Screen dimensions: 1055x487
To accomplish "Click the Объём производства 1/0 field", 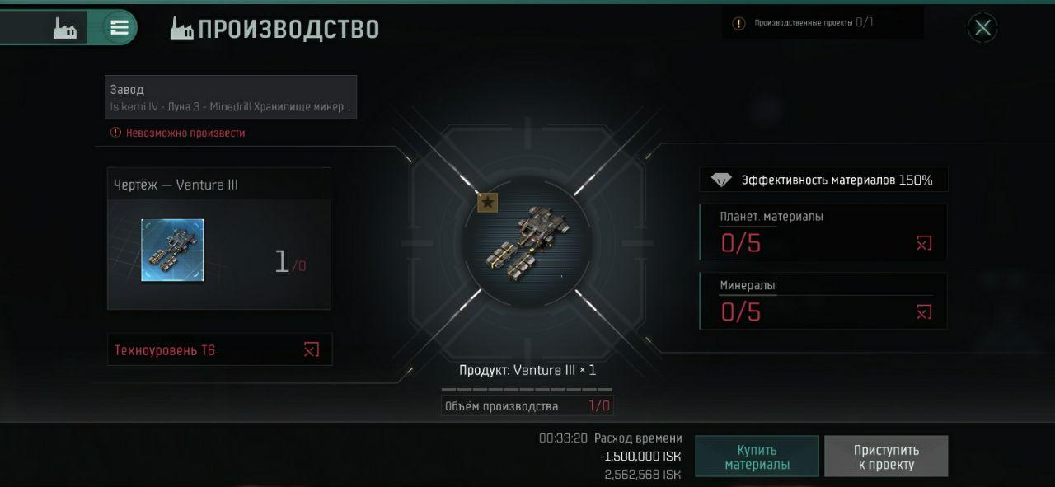I will tap(527, 405).
